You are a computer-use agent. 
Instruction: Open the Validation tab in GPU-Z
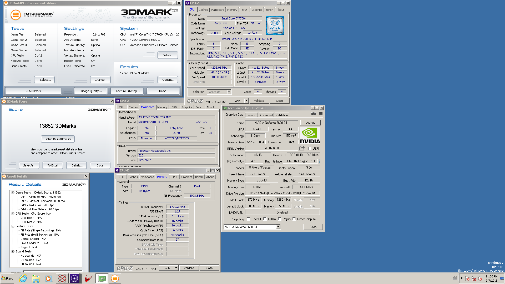pos(281,115)
